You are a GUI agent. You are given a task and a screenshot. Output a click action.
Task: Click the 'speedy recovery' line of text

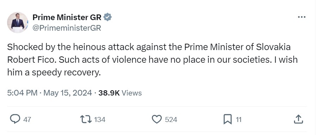[x=54, y=72]
